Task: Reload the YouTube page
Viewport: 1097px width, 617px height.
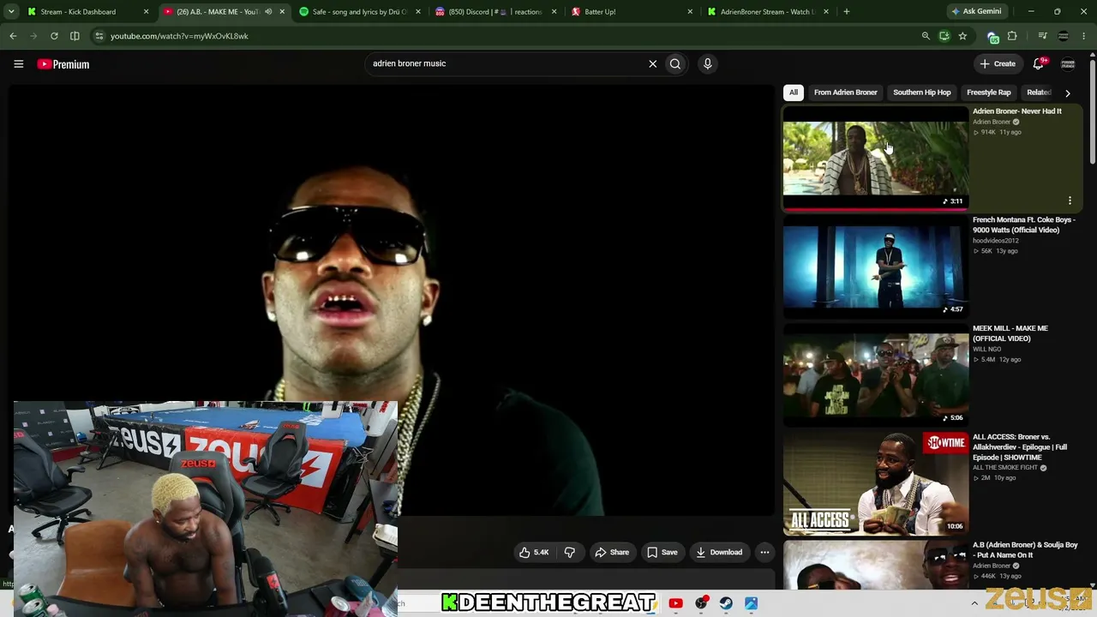Action: coord(54,36)
